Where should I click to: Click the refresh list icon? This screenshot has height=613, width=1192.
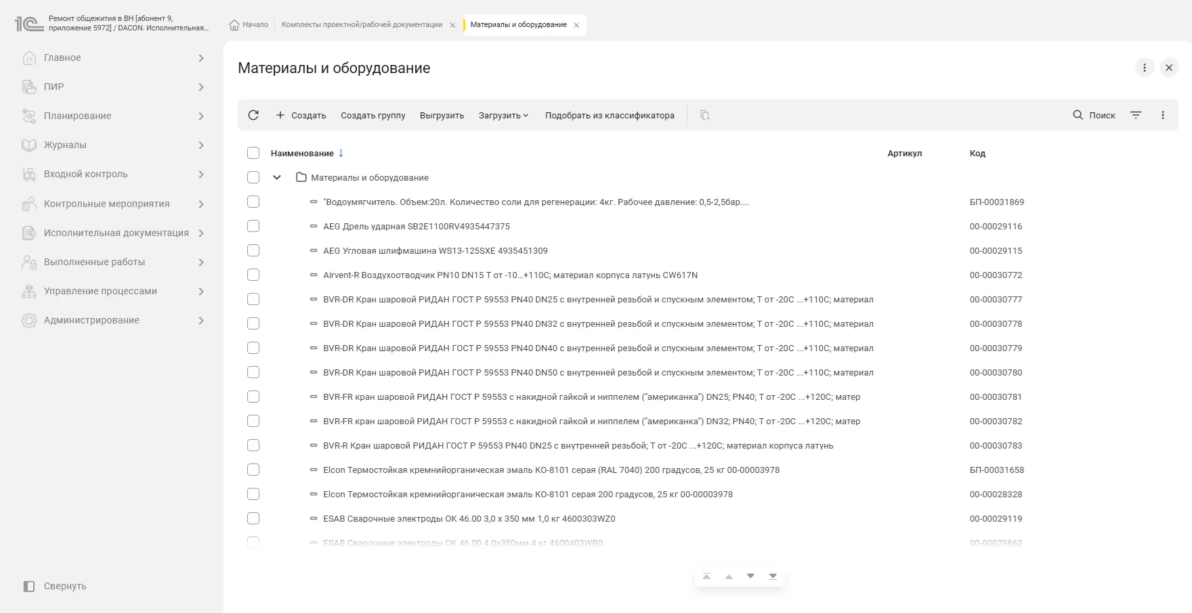coord(253,115)
